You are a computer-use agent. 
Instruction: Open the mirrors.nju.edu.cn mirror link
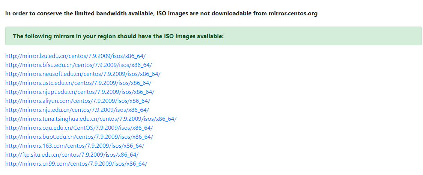77,110
